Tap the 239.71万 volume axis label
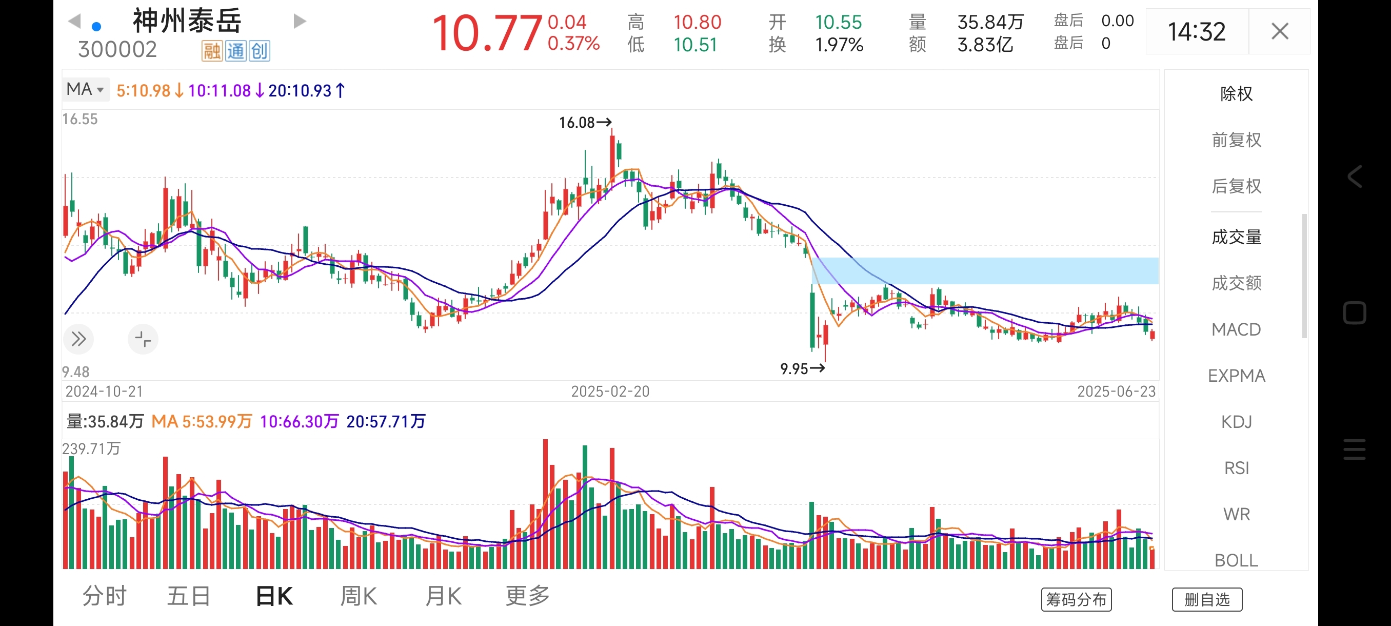The height and width of the screenshot is (626, 1391). click(91, 448)
